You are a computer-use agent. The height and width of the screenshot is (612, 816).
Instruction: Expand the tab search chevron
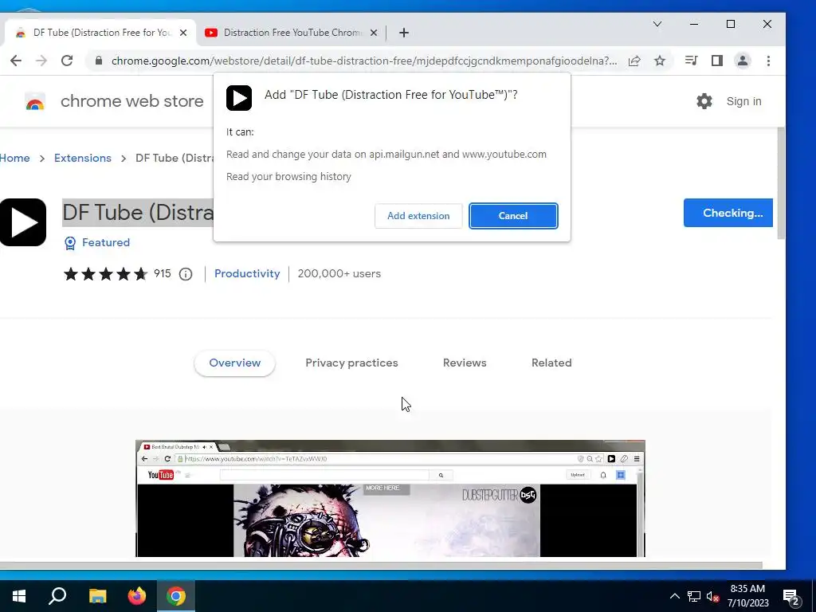click(x=657, y=24)
